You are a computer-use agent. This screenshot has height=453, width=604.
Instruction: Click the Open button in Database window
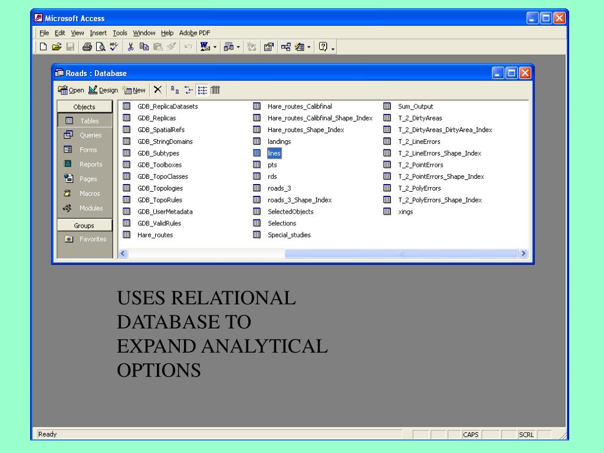pyautogui.click(x=71, y=90)
